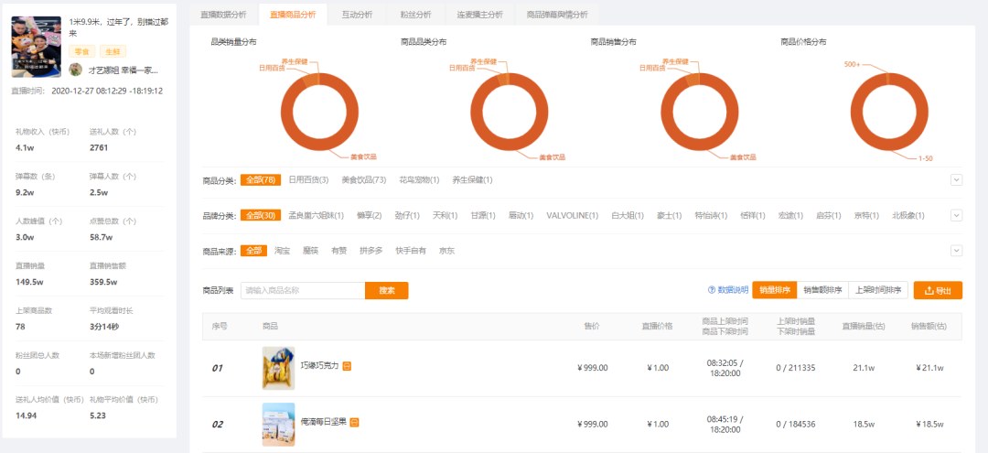
Task: Click the 生鲜 tag
Action: click(113, 51)
